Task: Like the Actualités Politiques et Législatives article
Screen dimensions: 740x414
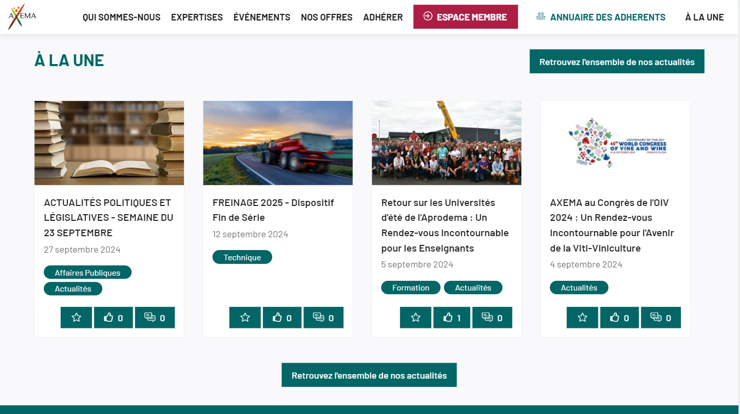Action: [113, 318]
